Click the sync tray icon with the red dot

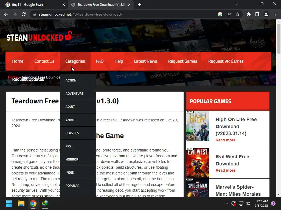click(233, 203)
